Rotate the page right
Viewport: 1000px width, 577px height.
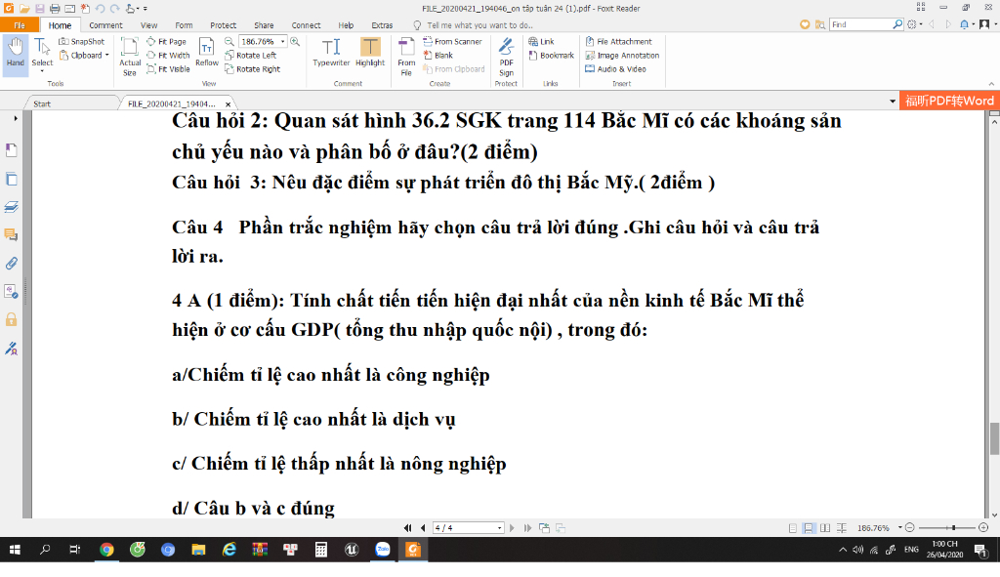click(253, 69)
